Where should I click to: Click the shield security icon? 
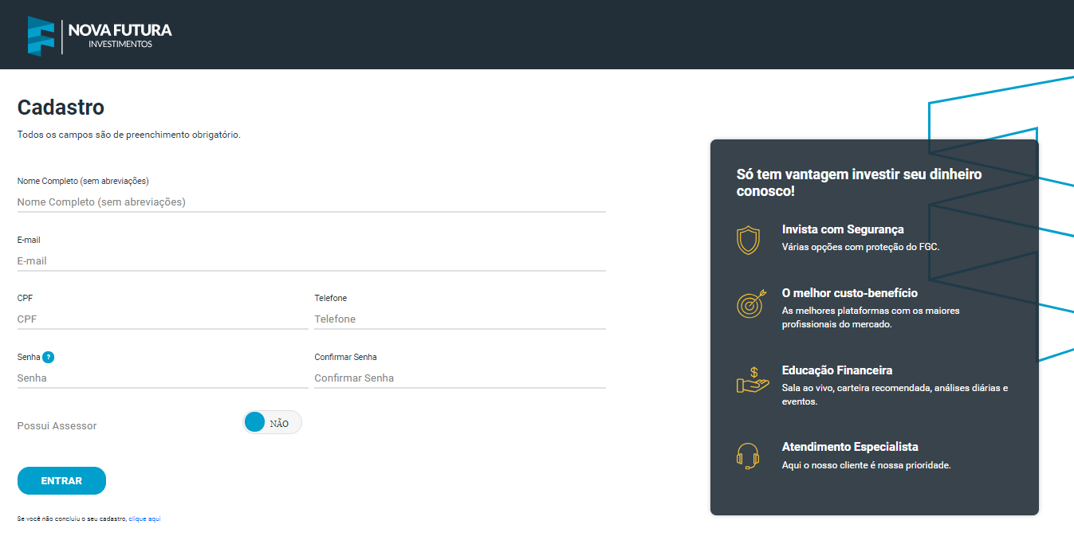point(748,240)
